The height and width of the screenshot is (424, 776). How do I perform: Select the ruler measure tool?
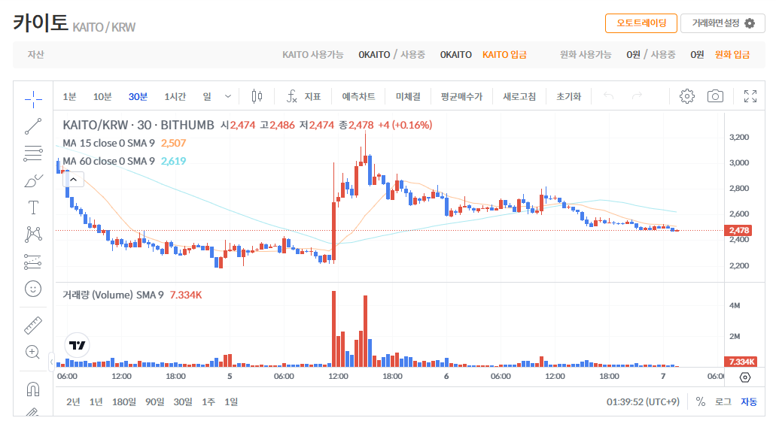pyautogui.click(x=33, y=326)
